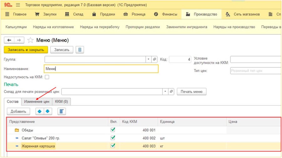Uncheck Вкл. for Салат Оливье row

(x=113, y=138)
